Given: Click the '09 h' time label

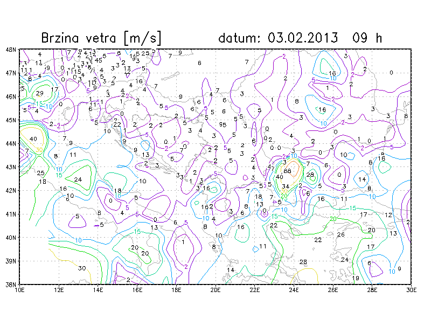Looking at the screenshot, I should [367, 38].
